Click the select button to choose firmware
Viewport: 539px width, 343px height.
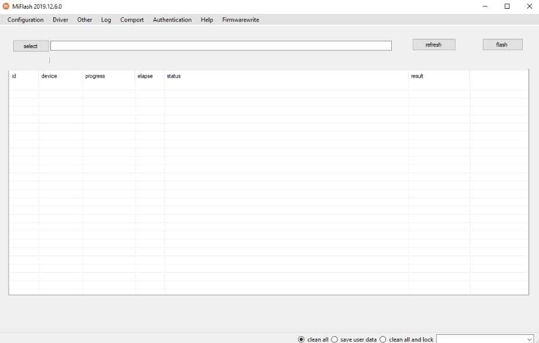click(x=31, y=46)
